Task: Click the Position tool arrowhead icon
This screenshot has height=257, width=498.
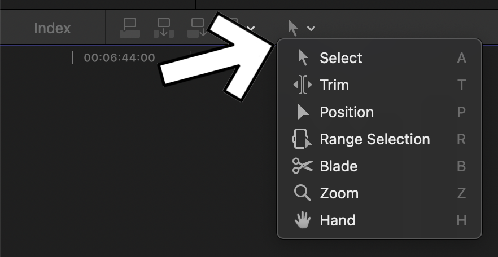Action: pos(303,112)
